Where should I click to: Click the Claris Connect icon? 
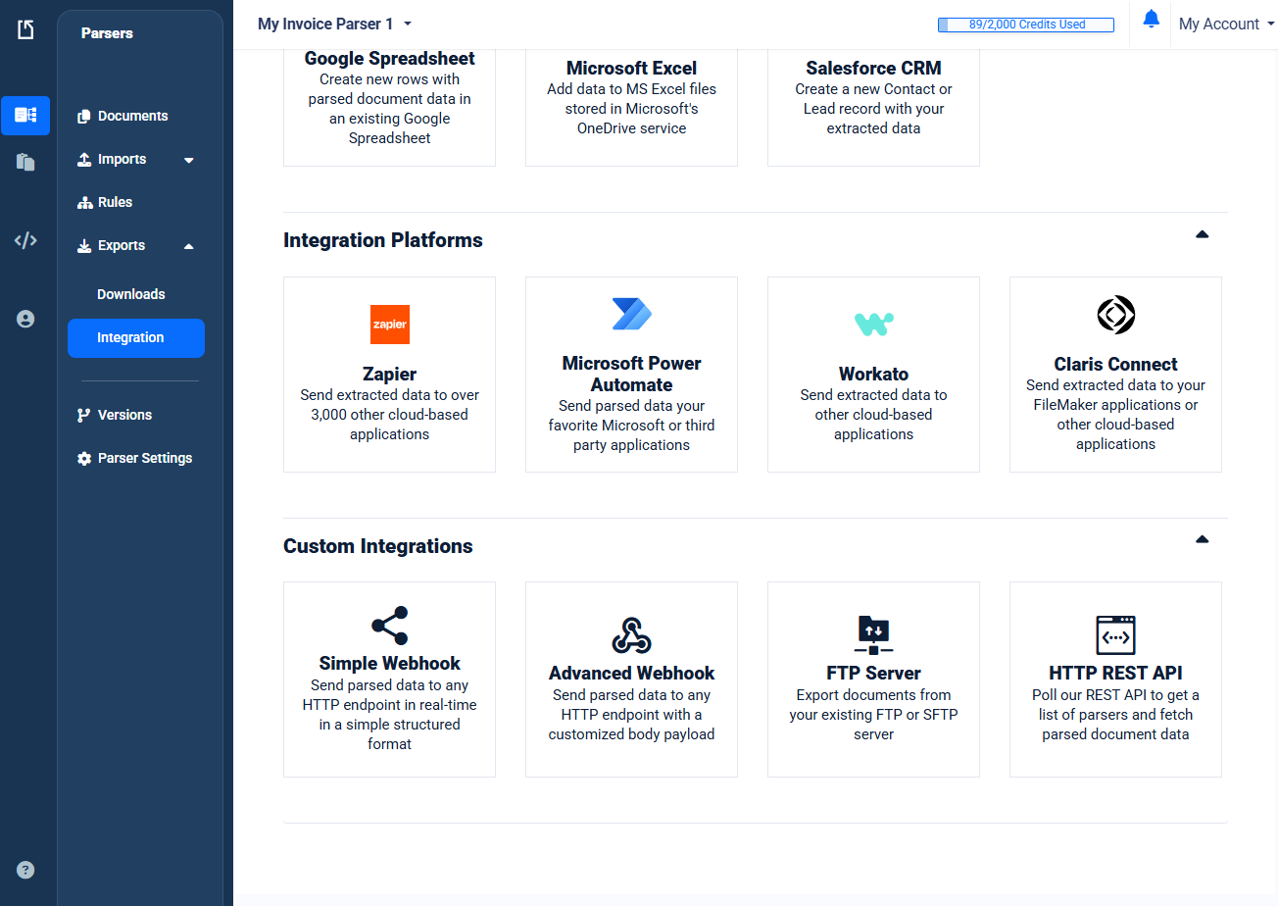(1115, 315)
